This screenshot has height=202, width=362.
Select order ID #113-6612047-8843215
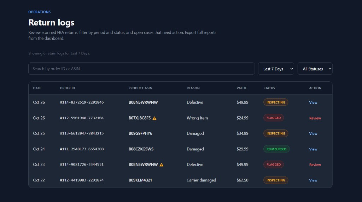coord(82,133)
